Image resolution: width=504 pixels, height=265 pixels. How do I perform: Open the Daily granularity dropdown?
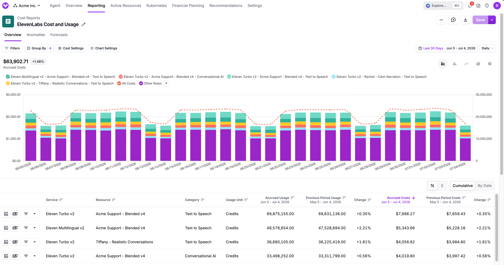pyautogui.click(x=487, y=48)
